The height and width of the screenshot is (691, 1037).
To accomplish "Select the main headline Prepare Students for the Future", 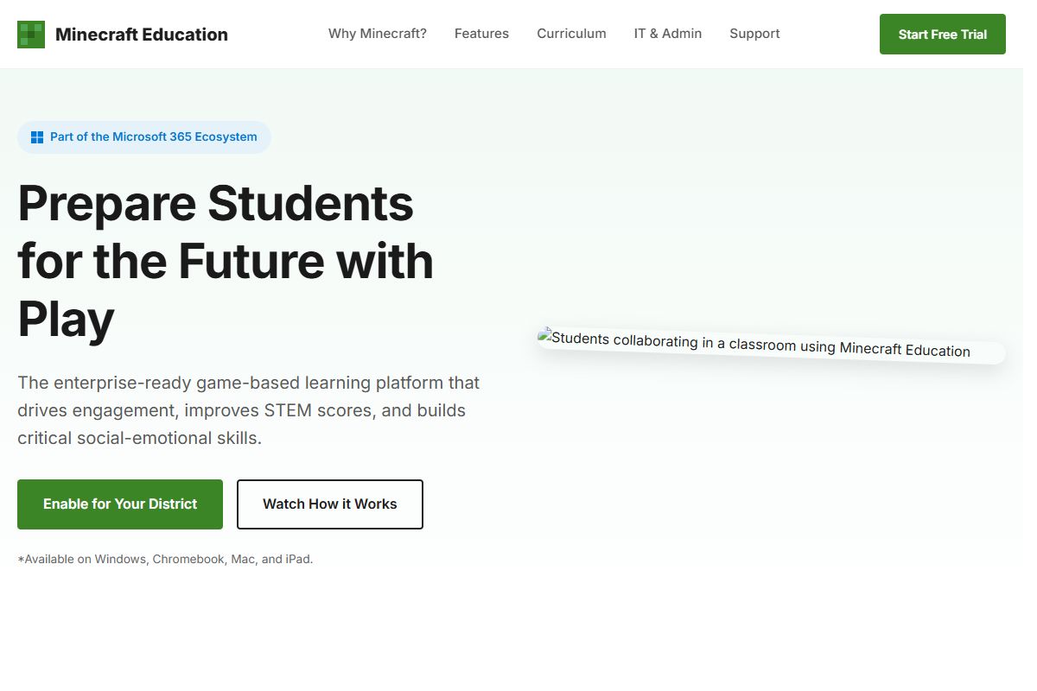I will pos(225,261).
